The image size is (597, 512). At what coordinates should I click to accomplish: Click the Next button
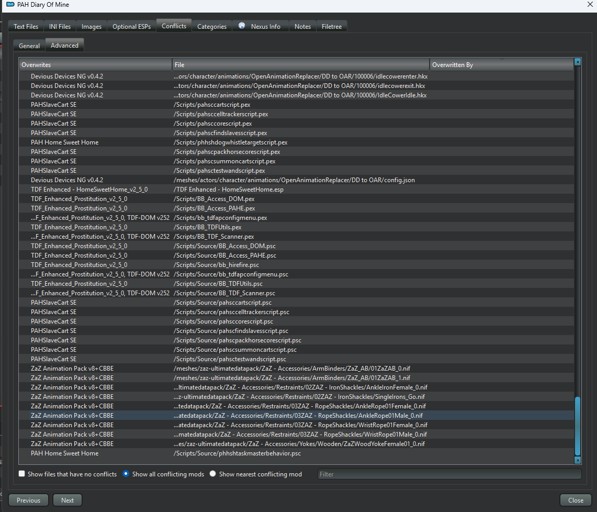pos(67,500)
